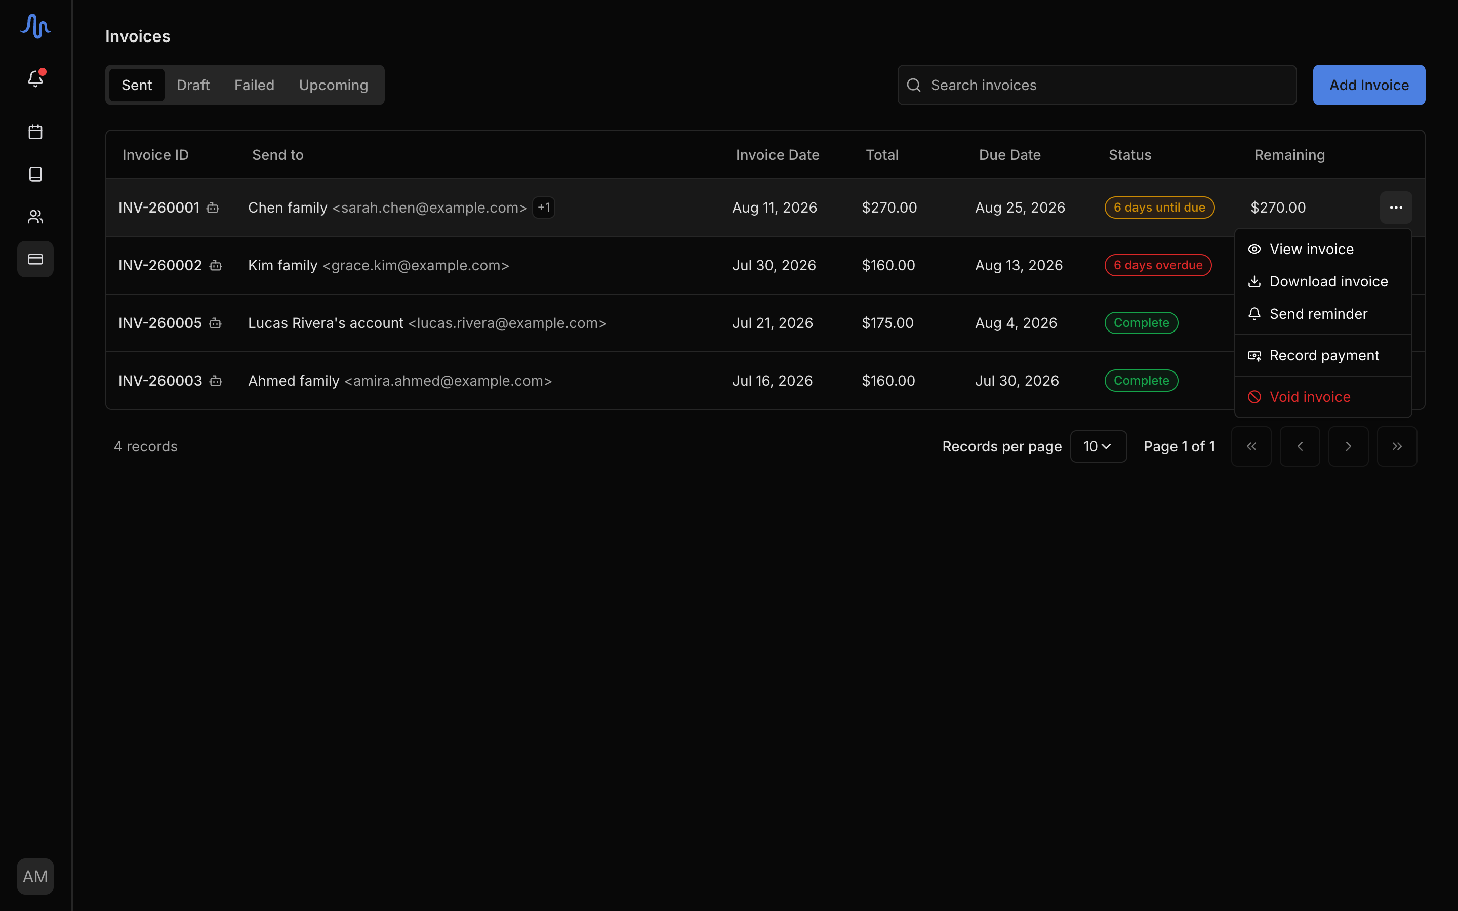This screenshot has height=911, width=1458.
Task: Open invoice INV-260001
Action: [159, 208]
